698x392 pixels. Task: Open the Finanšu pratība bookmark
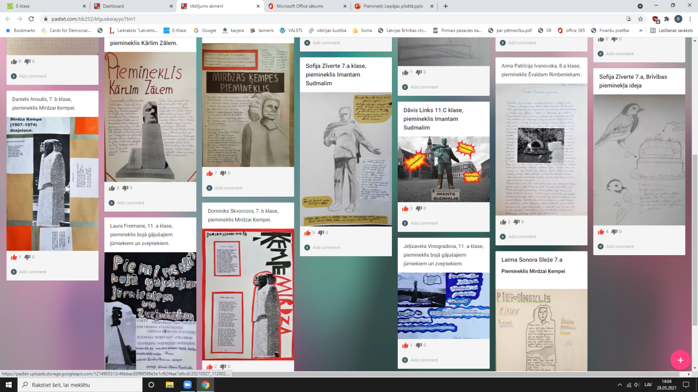[x=610, y=30]
